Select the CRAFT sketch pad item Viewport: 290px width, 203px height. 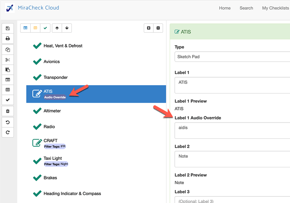pyautogui.click(x=96, y=143)
